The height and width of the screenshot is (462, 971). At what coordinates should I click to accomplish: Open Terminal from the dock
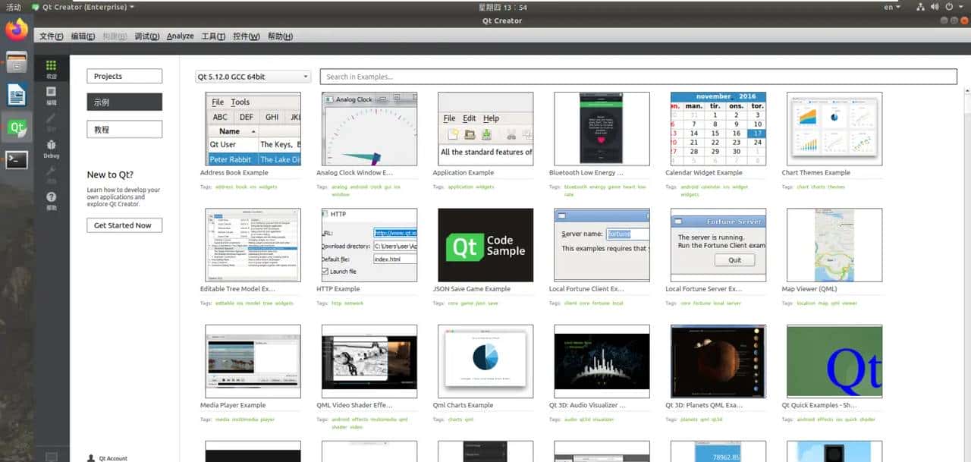pos(17,159)
